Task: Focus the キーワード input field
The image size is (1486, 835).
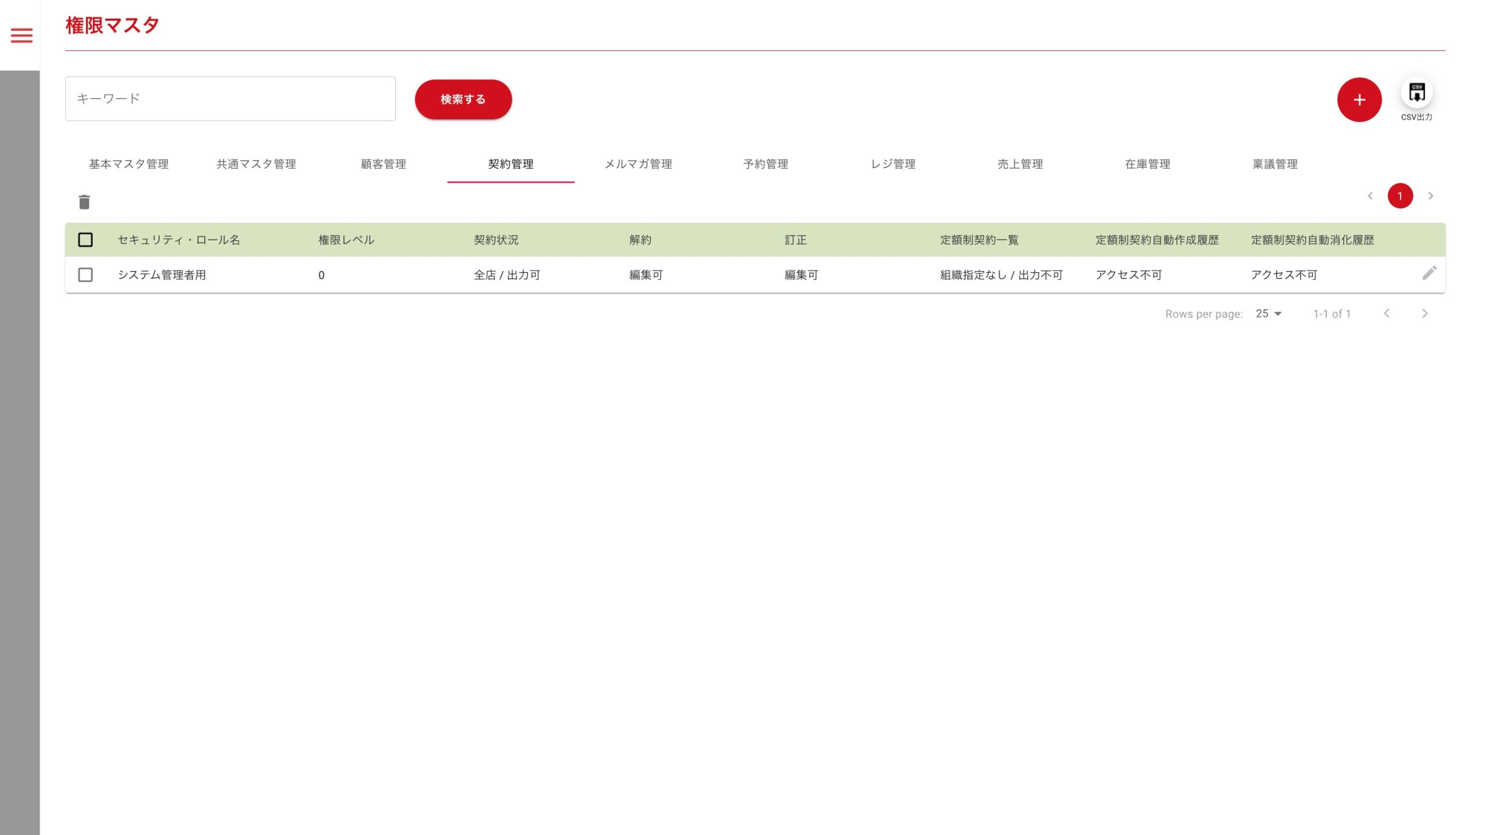Action: (230, 99)
